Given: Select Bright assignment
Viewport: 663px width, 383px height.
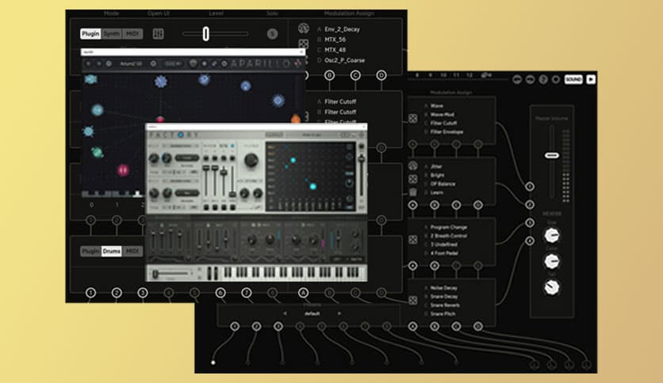Looking at the screenshot, I should tap(437, 175).
